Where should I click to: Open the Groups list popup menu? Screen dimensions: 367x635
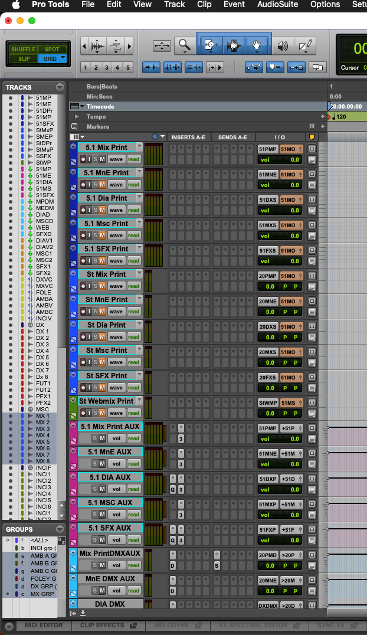pos(60,529)
